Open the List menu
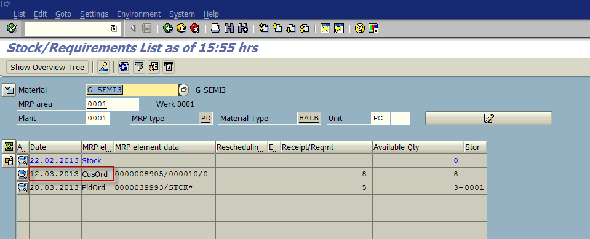 point(19,14)
